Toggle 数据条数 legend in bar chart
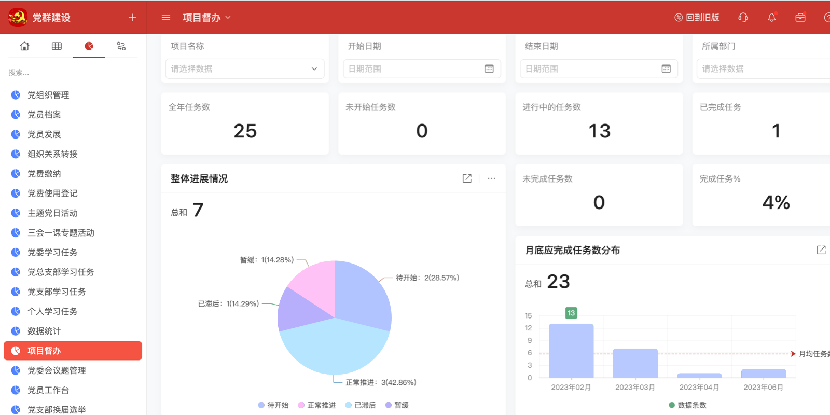830x415 pixels. tap(687, 405)
